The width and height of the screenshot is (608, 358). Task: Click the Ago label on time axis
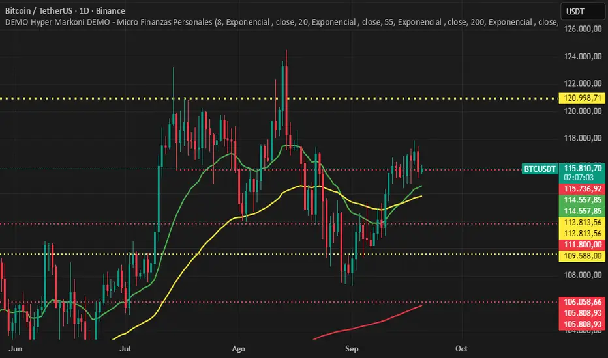(x=239, y=349)
